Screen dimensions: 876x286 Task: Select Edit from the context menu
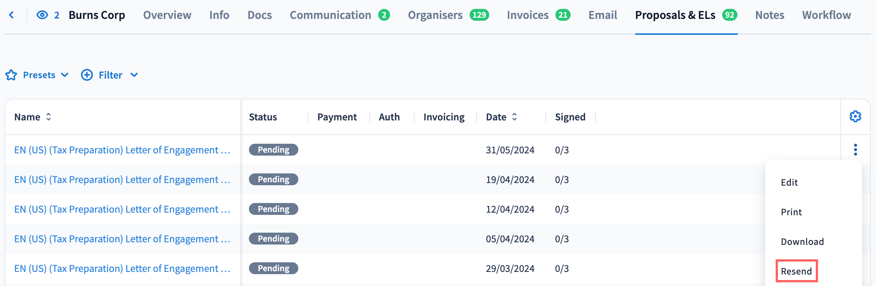point(789,182)
